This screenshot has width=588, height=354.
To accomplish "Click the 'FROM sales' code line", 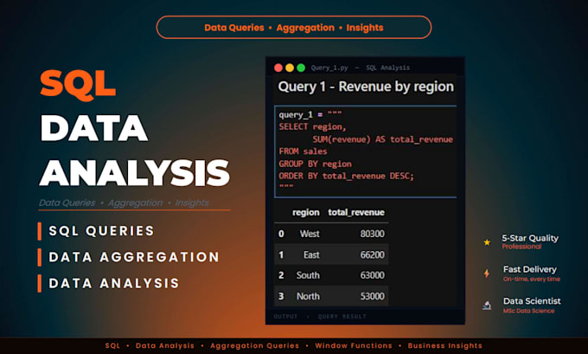I will coord(303,151).
